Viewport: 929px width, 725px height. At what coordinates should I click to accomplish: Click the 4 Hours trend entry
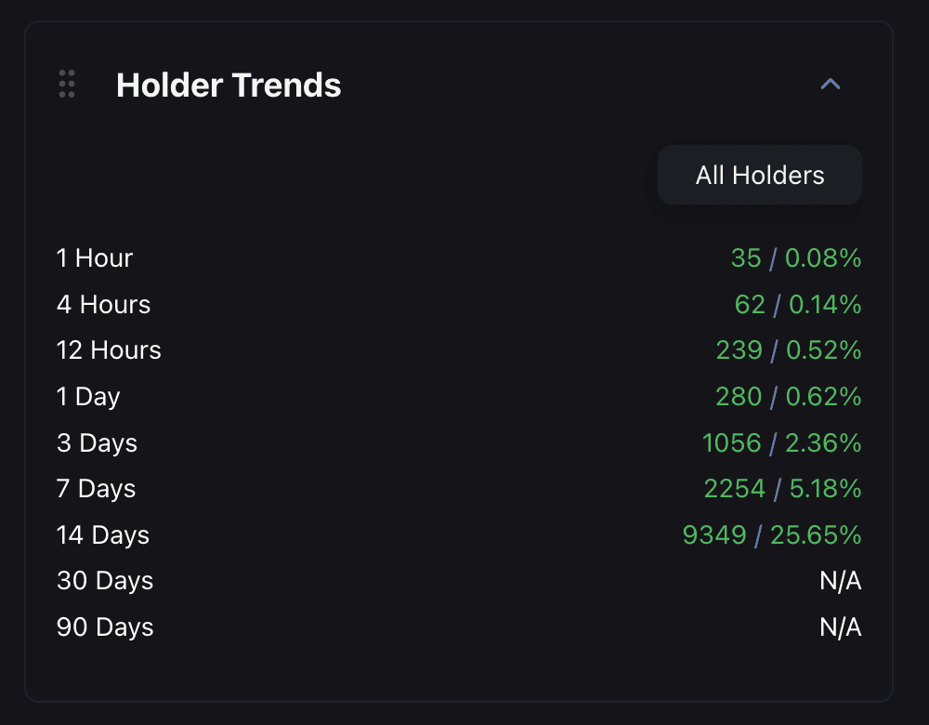point(103,304)
